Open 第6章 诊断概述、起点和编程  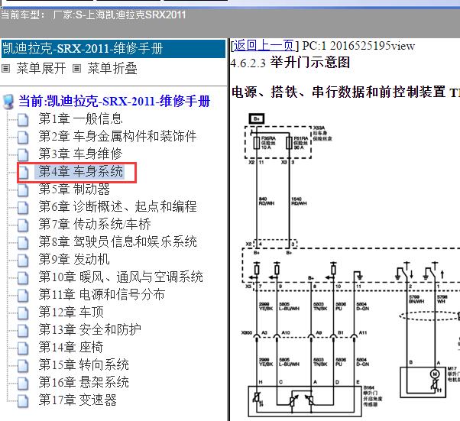pyautogui.click(x=118, y=206)
